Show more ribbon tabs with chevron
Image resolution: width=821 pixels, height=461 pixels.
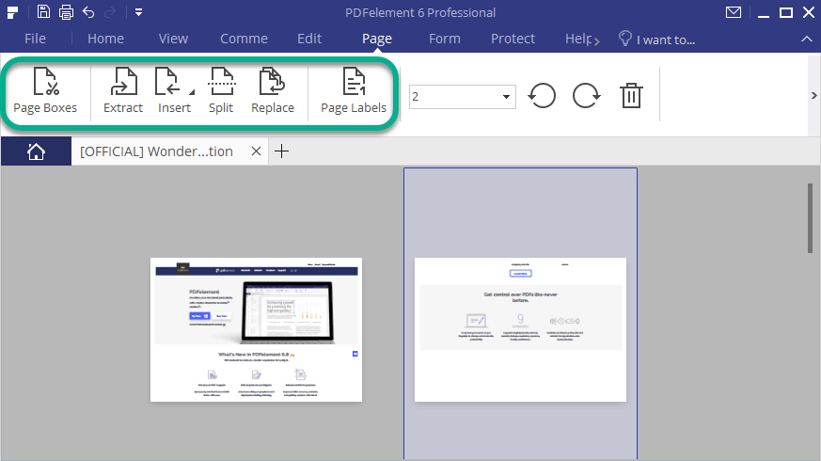[597, 40]
